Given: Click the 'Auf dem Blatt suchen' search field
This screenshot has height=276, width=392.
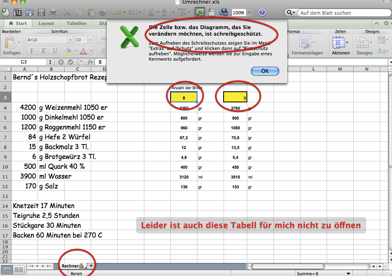Looking at the screenshot, I should [x=345, y=13].
